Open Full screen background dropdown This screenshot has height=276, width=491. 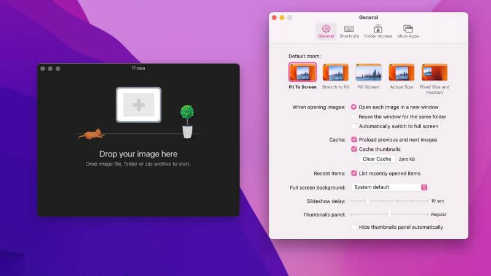click(x=389, y=187)
